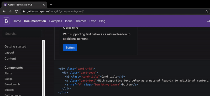Open the Alerts docs link in sidebar

point(8,73)
